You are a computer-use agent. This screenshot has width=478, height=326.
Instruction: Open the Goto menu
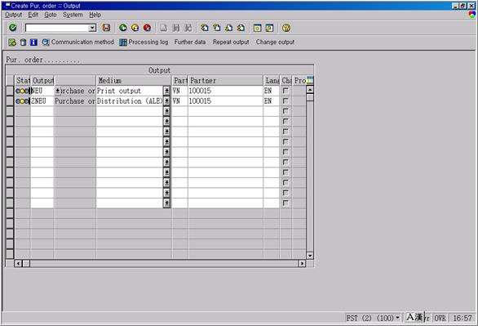coord(51,15)
